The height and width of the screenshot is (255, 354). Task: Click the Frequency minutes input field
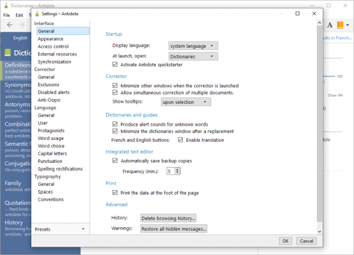[x=171, y=171]
